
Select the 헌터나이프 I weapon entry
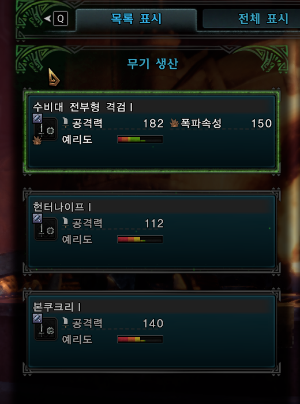click(x=152, y=231)
